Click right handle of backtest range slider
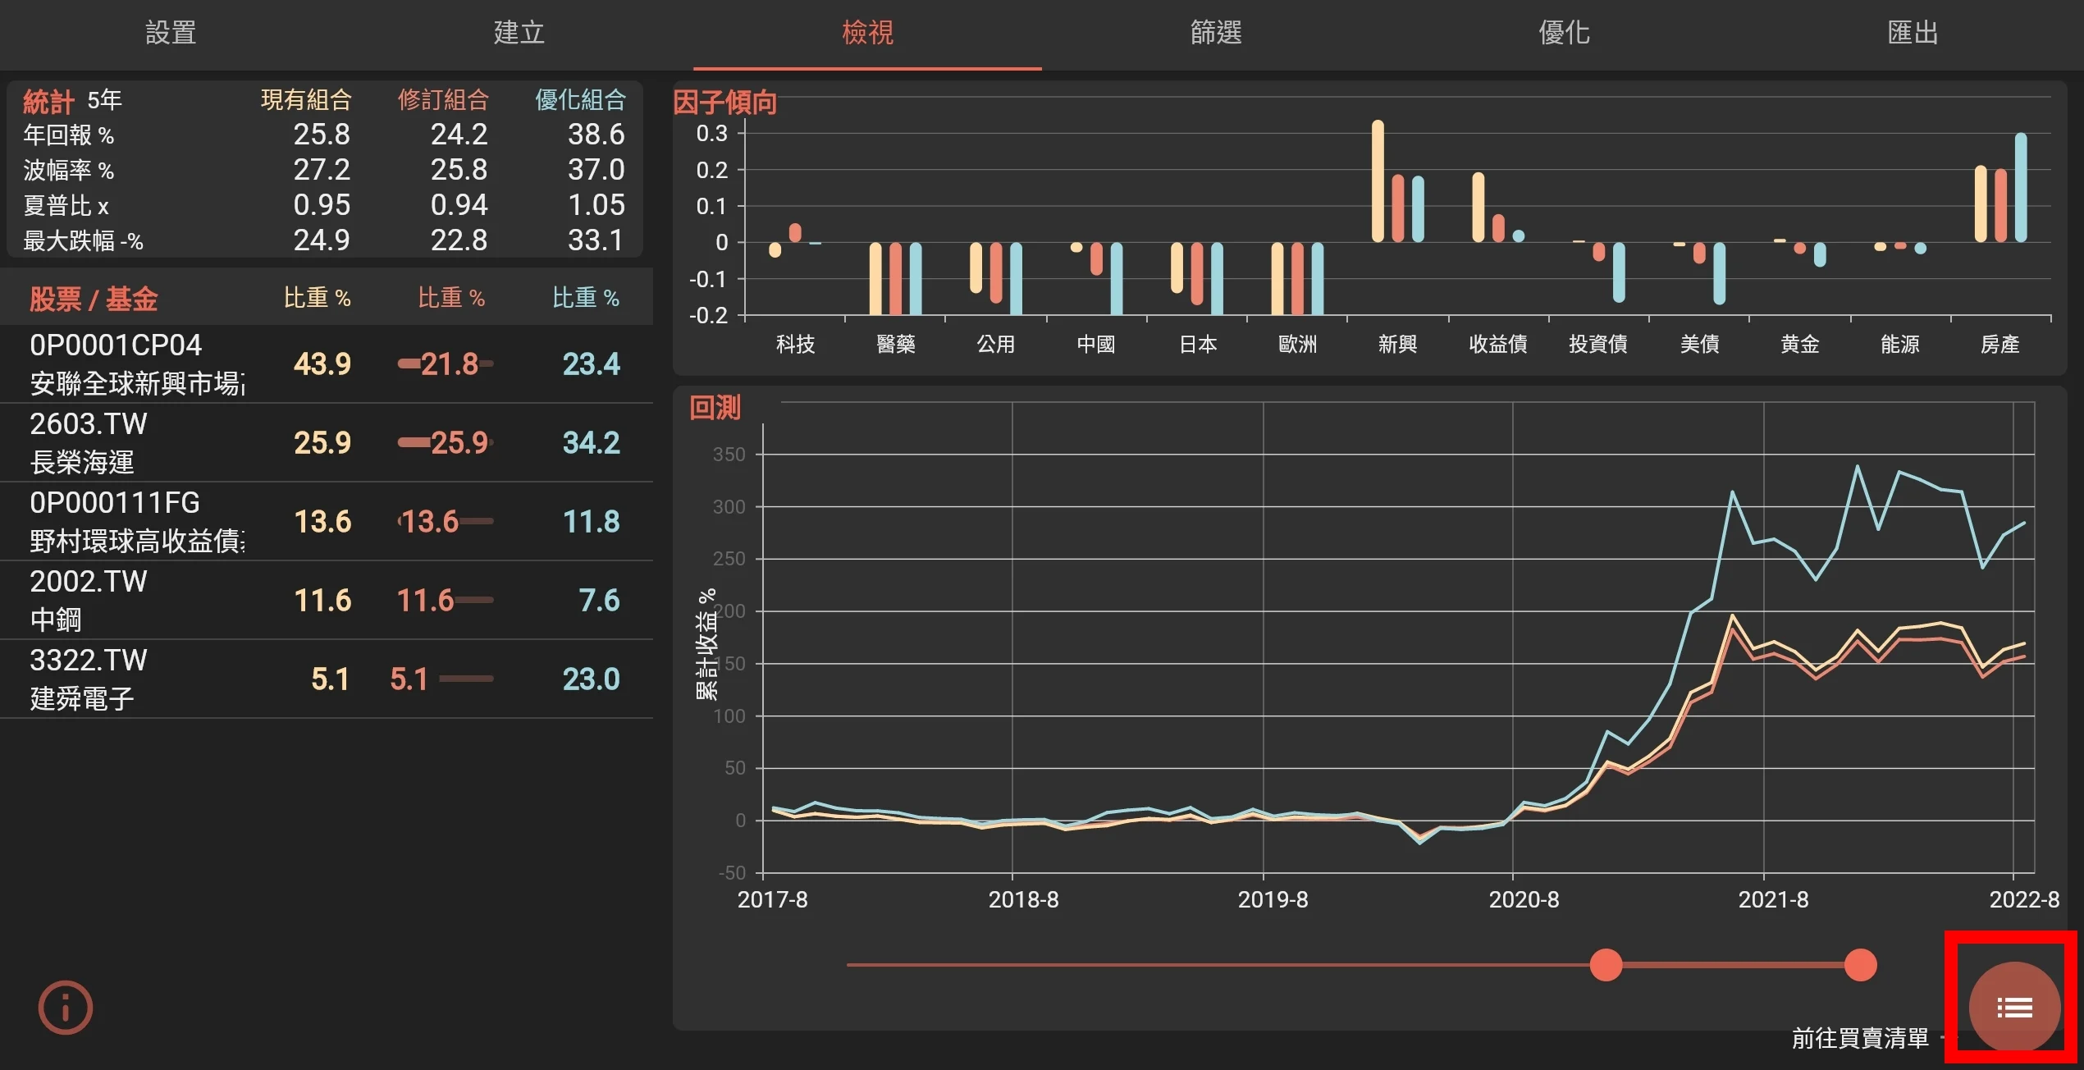 [x=1860, y=965]
